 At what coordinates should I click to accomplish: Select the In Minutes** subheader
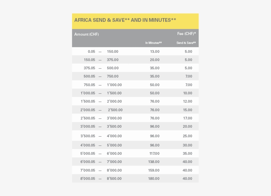(153, 43)
